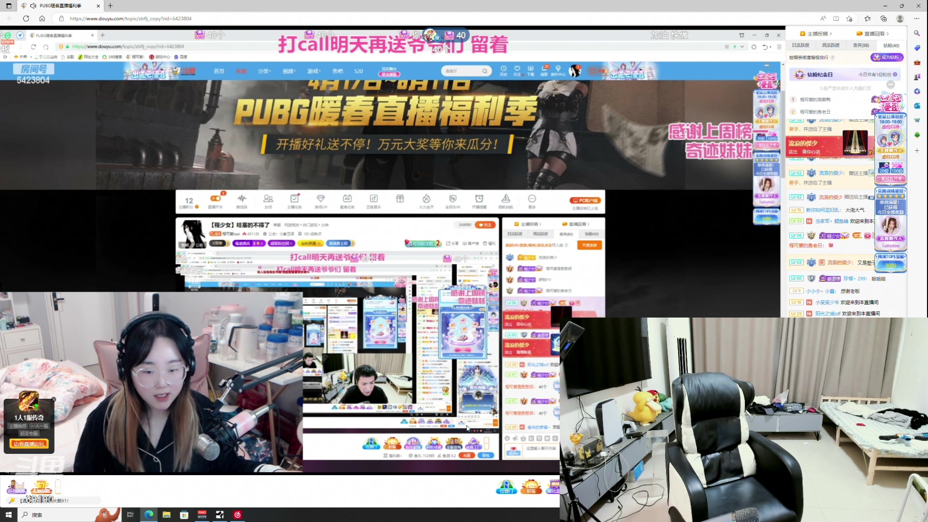Image resolution: width=928 pixels, height=522 pixels.
Task: Switch to the 日活跃度 tab
Action: pos(800,45)
